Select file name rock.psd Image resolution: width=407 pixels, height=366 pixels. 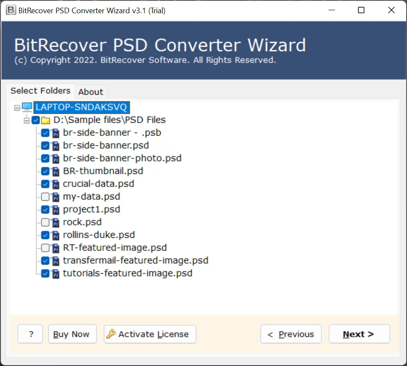[x=82, y=222]
